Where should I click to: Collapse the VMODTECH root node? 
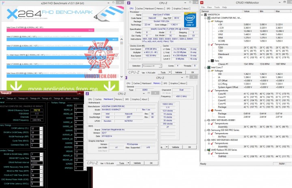[x=202, y=15]
